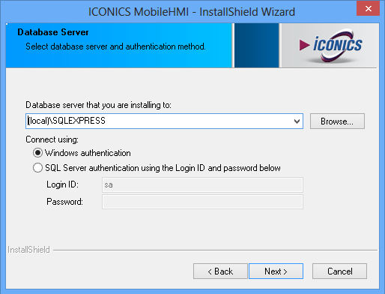The width and height of the screenshot is (385, 294).
Task: Select the Windows authentication radio button
Action: [37, 153]
